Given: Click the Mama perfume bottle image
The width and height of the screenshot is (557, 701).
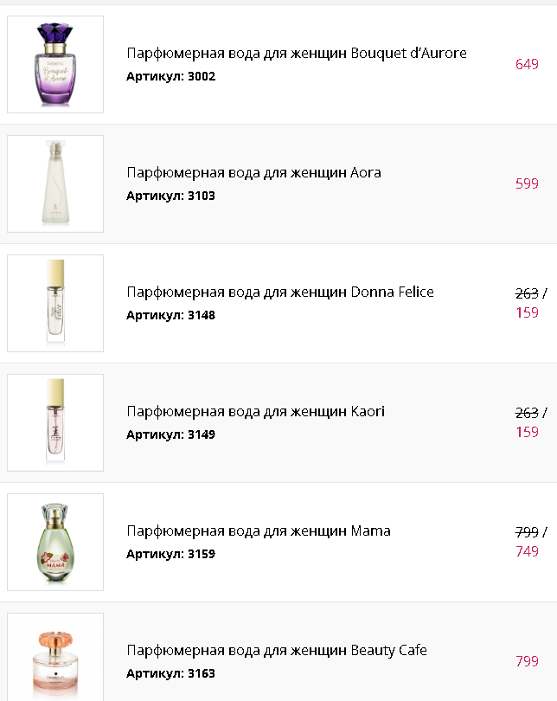Looking at the screenshot, I should 55,542.
